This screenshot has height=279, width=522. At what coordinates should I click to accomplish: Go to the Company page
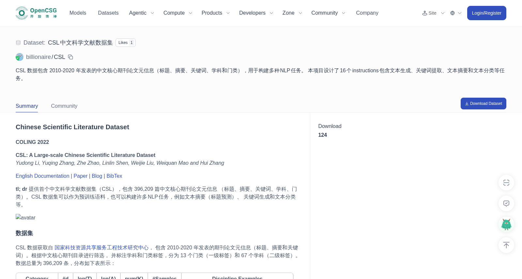(x=367, y=13)
